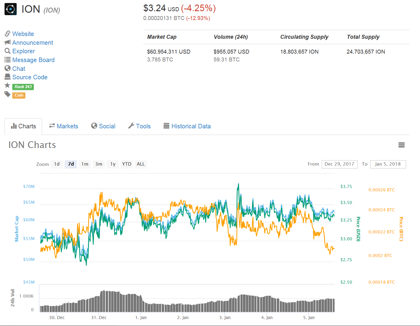This screenshot has height=326, width=420.
Task: Click the To date field Jan 5, 2018
Action: pos(388,164)
